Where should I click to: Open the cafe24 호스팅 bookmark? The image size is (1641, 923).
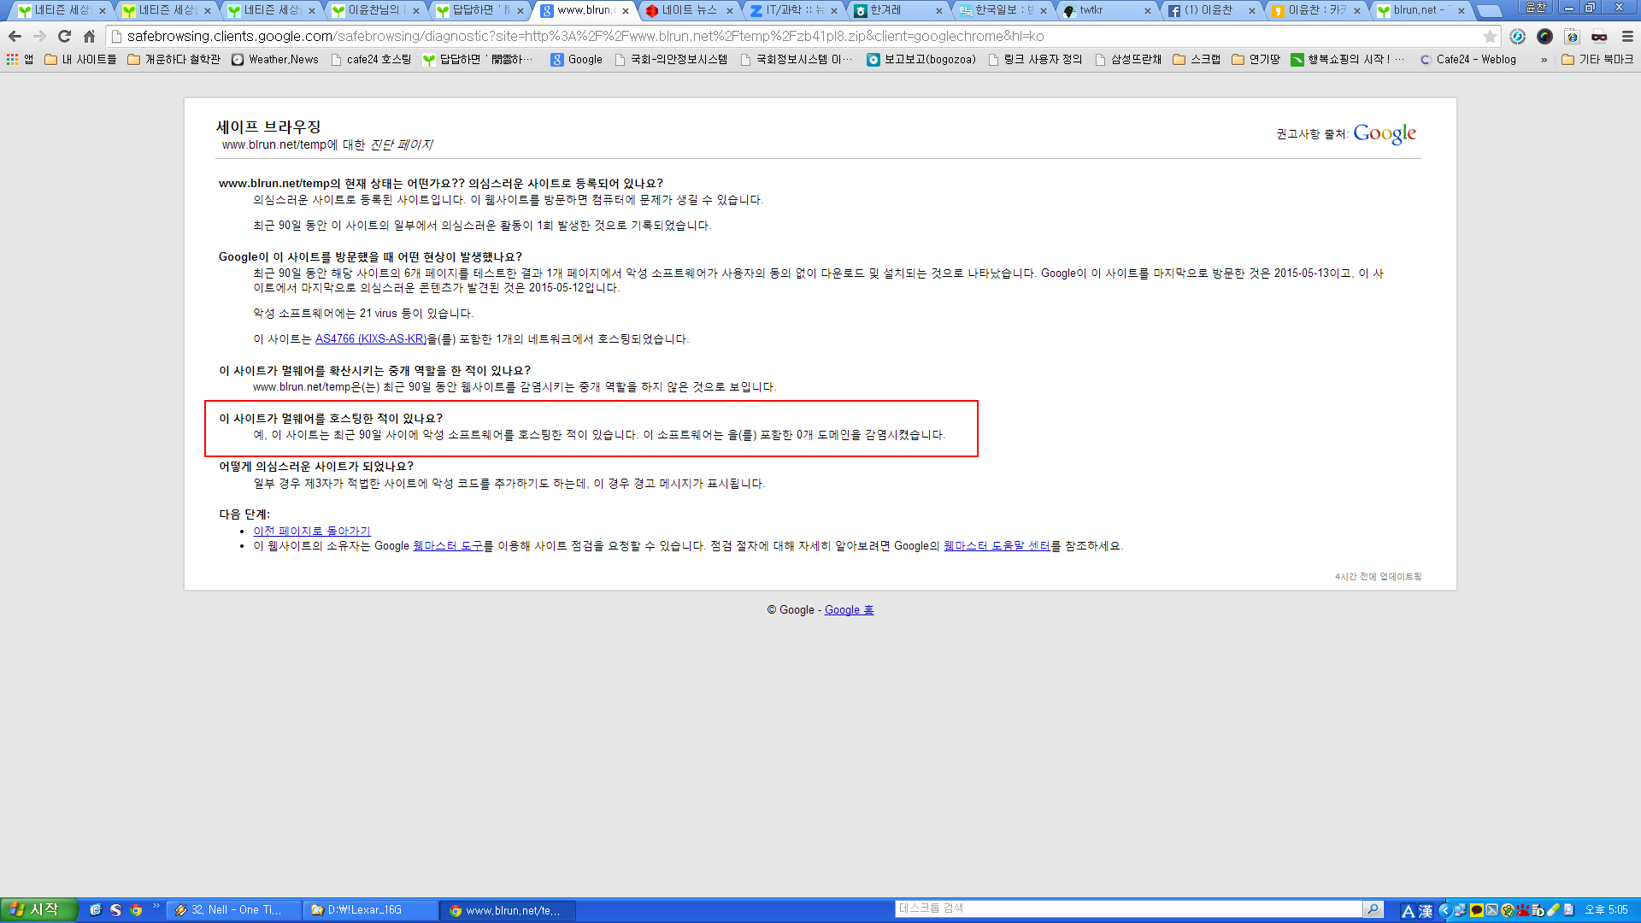[371, 59]
